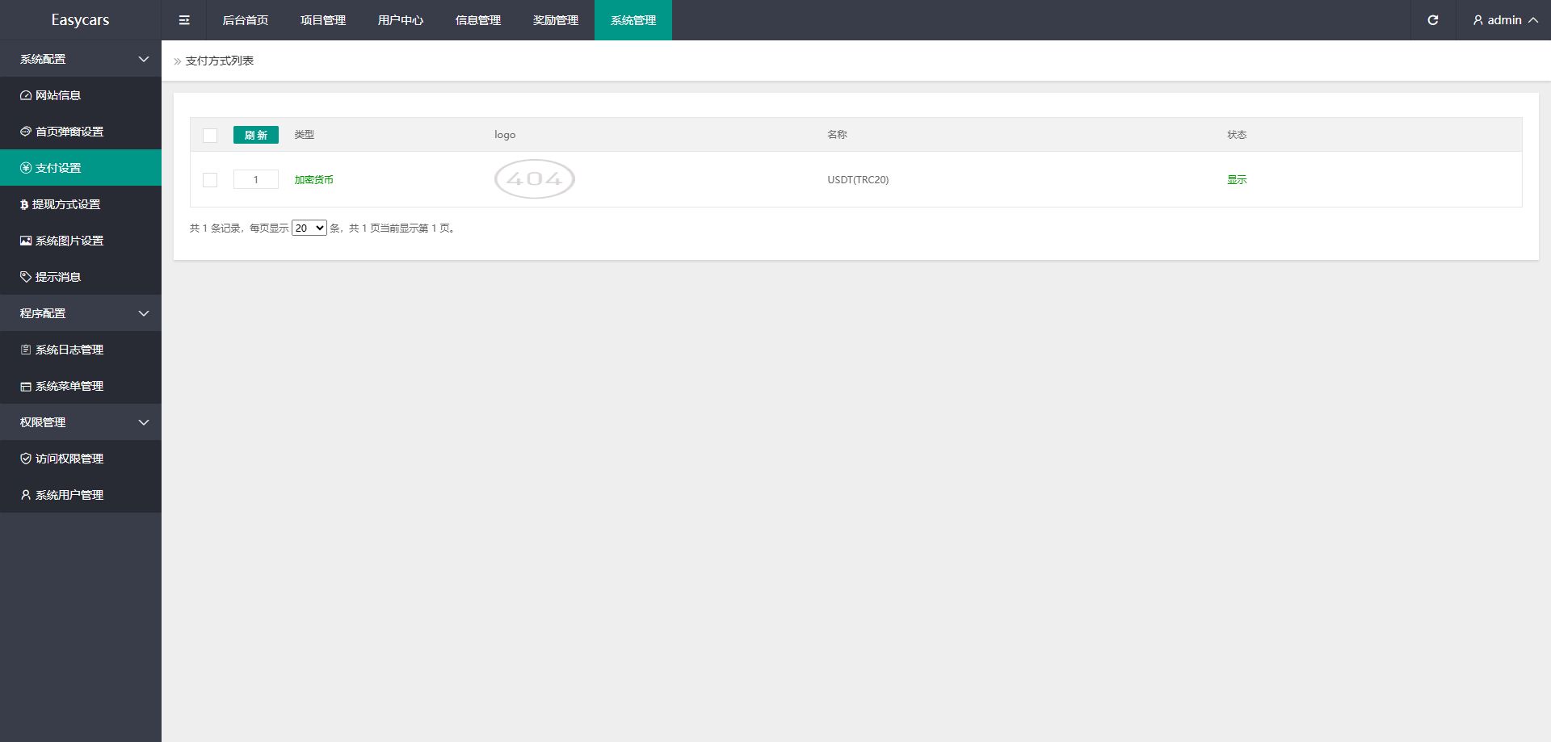Tick the select-all checkbox in table header

coord(210,136)
